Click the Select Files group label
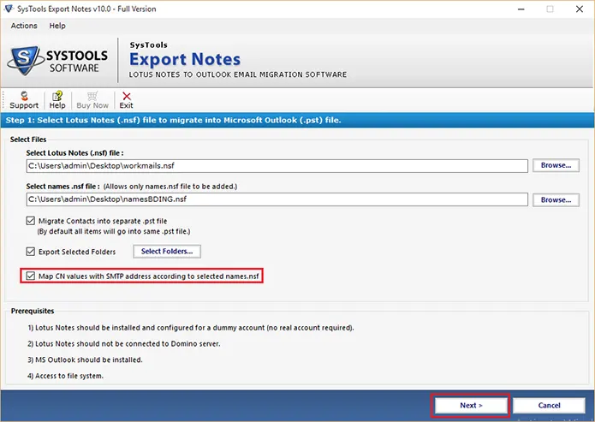 coord(28,140)
